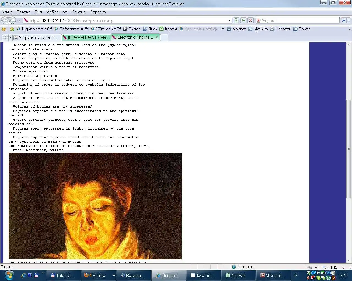
Task: Expand the Quick Launch overflow chevron
Action: (43, 273)
